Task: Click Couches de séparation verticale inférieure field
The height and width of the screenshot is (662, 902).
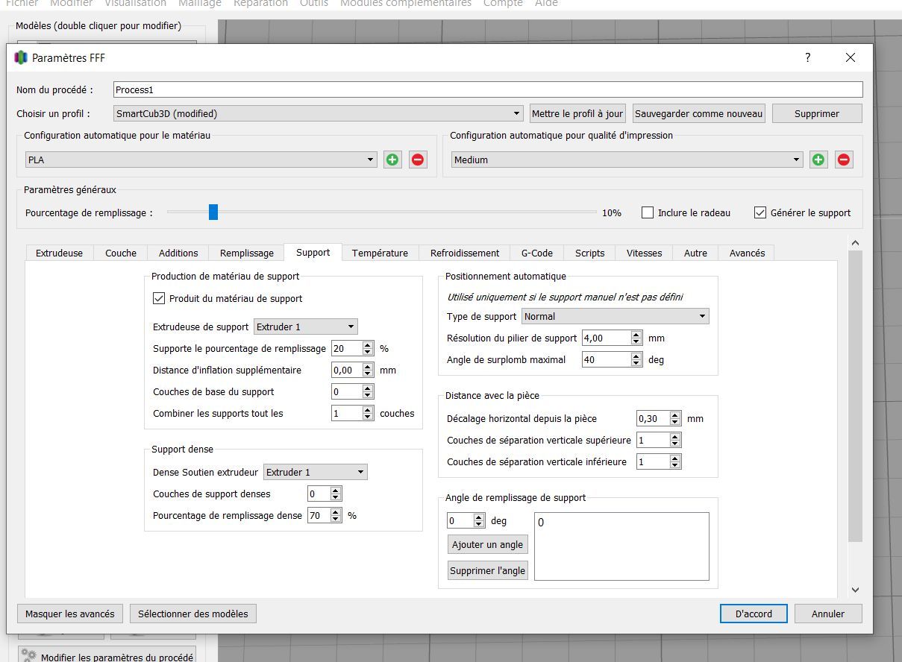Action: [659, 461]
